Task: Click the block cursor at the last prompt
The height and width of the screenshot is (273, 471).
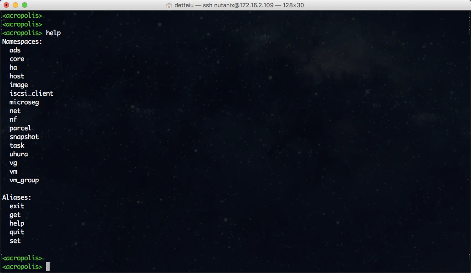Action: 48,267
